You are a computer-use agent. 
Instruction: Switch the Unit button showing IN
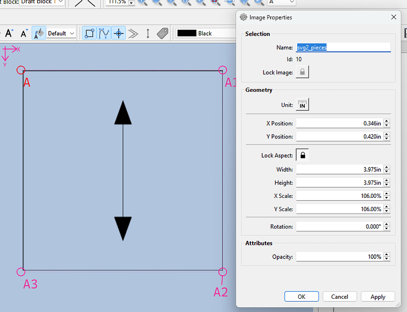pyautogui.click(x=302, y=105)
